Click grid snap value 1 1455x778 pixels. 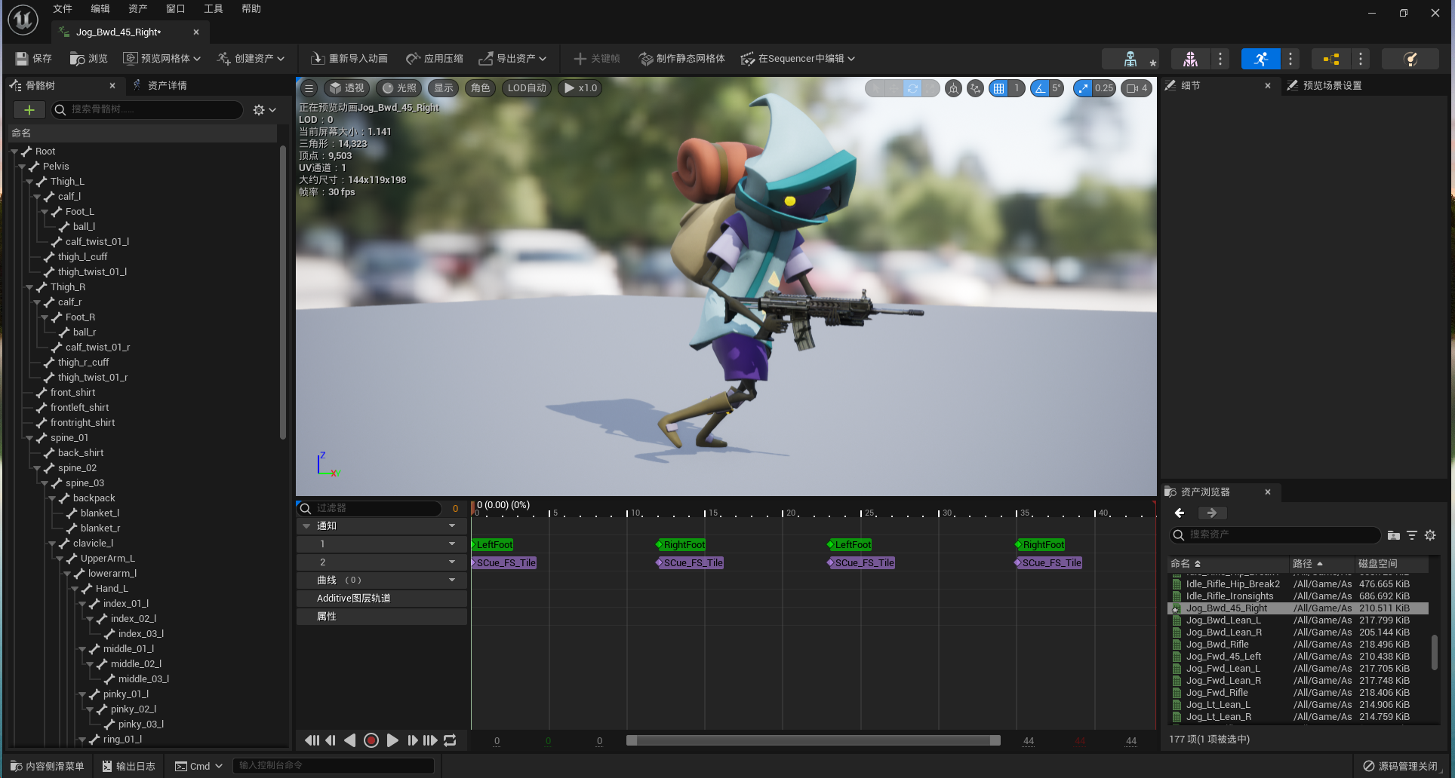[1017, 88]
